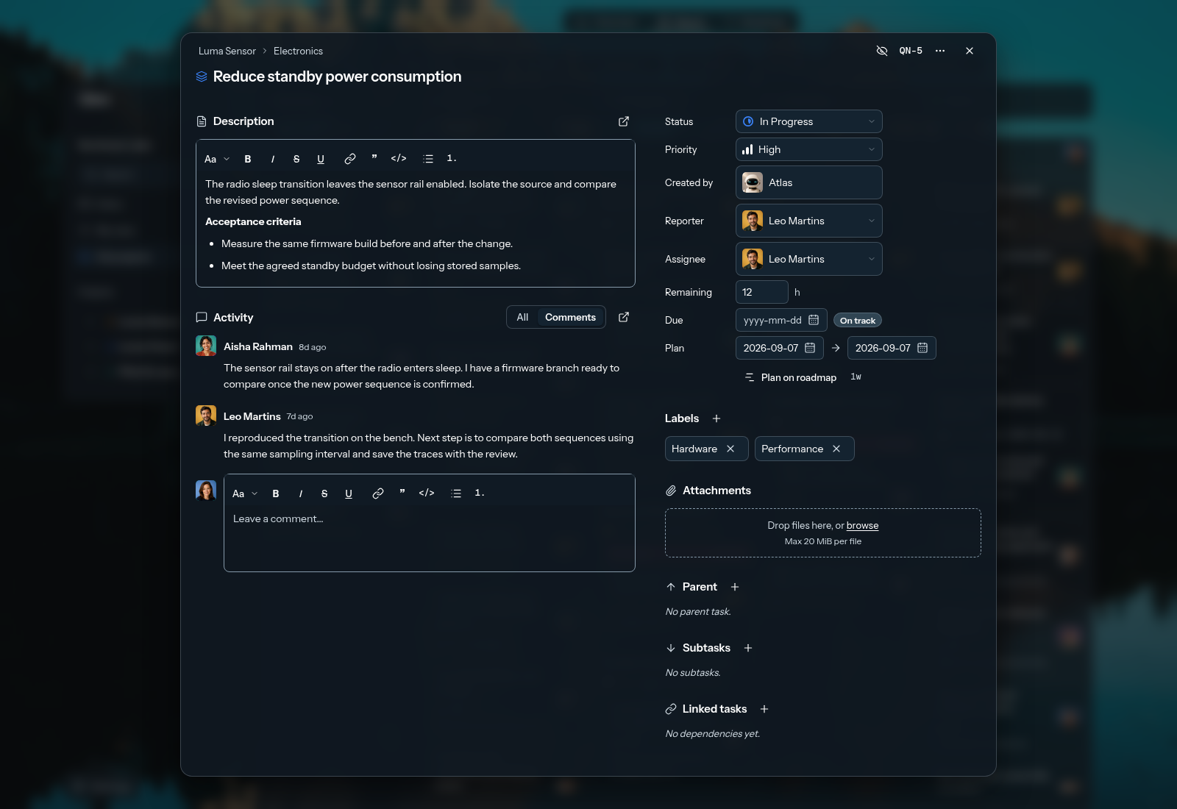Open text style Aa dropdown in description
This screenshot has width=1177, height=809.
pyautogui.click(x=217, y=159)
